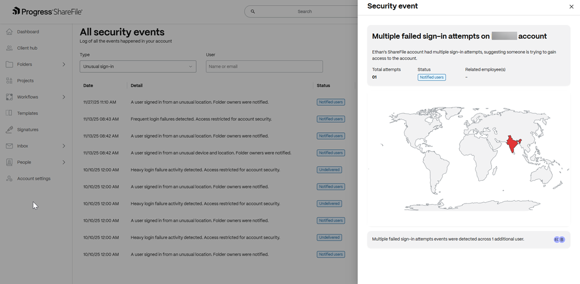580x284 pixels.
Task: Click the Folders folder icon
Action: tap(9, 64)
